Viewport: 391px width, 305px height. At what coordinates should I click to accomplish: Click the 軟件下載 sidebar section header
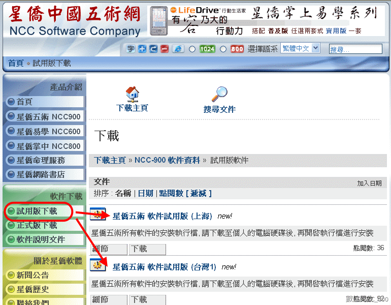(66, 196)
